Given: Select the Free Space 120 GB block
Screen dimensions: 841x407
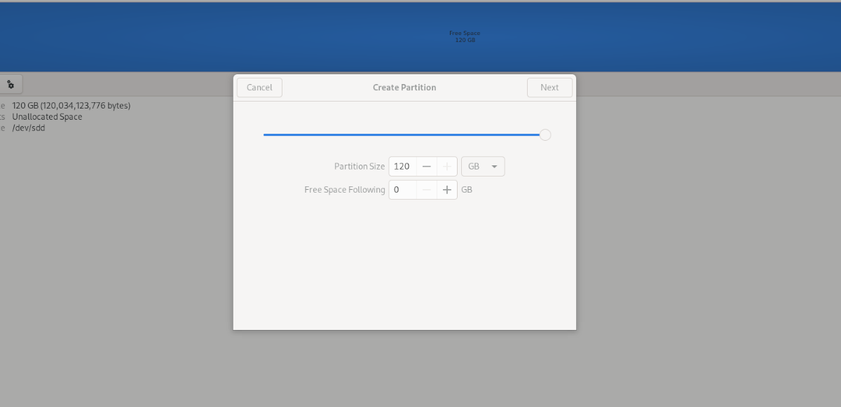Looking at the screenshot, I should [x=465, y=36].
